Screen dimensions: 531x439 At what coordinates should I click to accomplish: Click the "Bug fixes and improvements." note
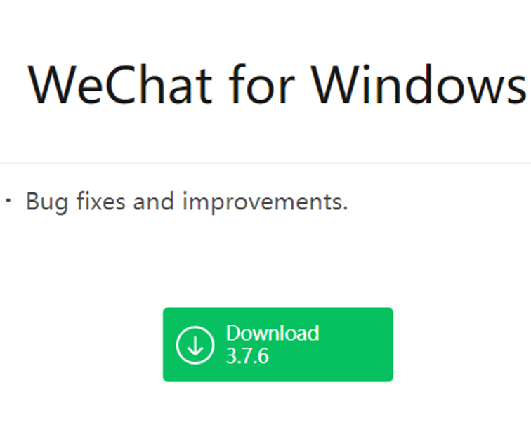[187, 202]
